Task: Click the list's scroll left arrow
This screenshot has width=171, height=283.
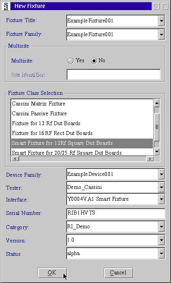Action: (15, 159)
